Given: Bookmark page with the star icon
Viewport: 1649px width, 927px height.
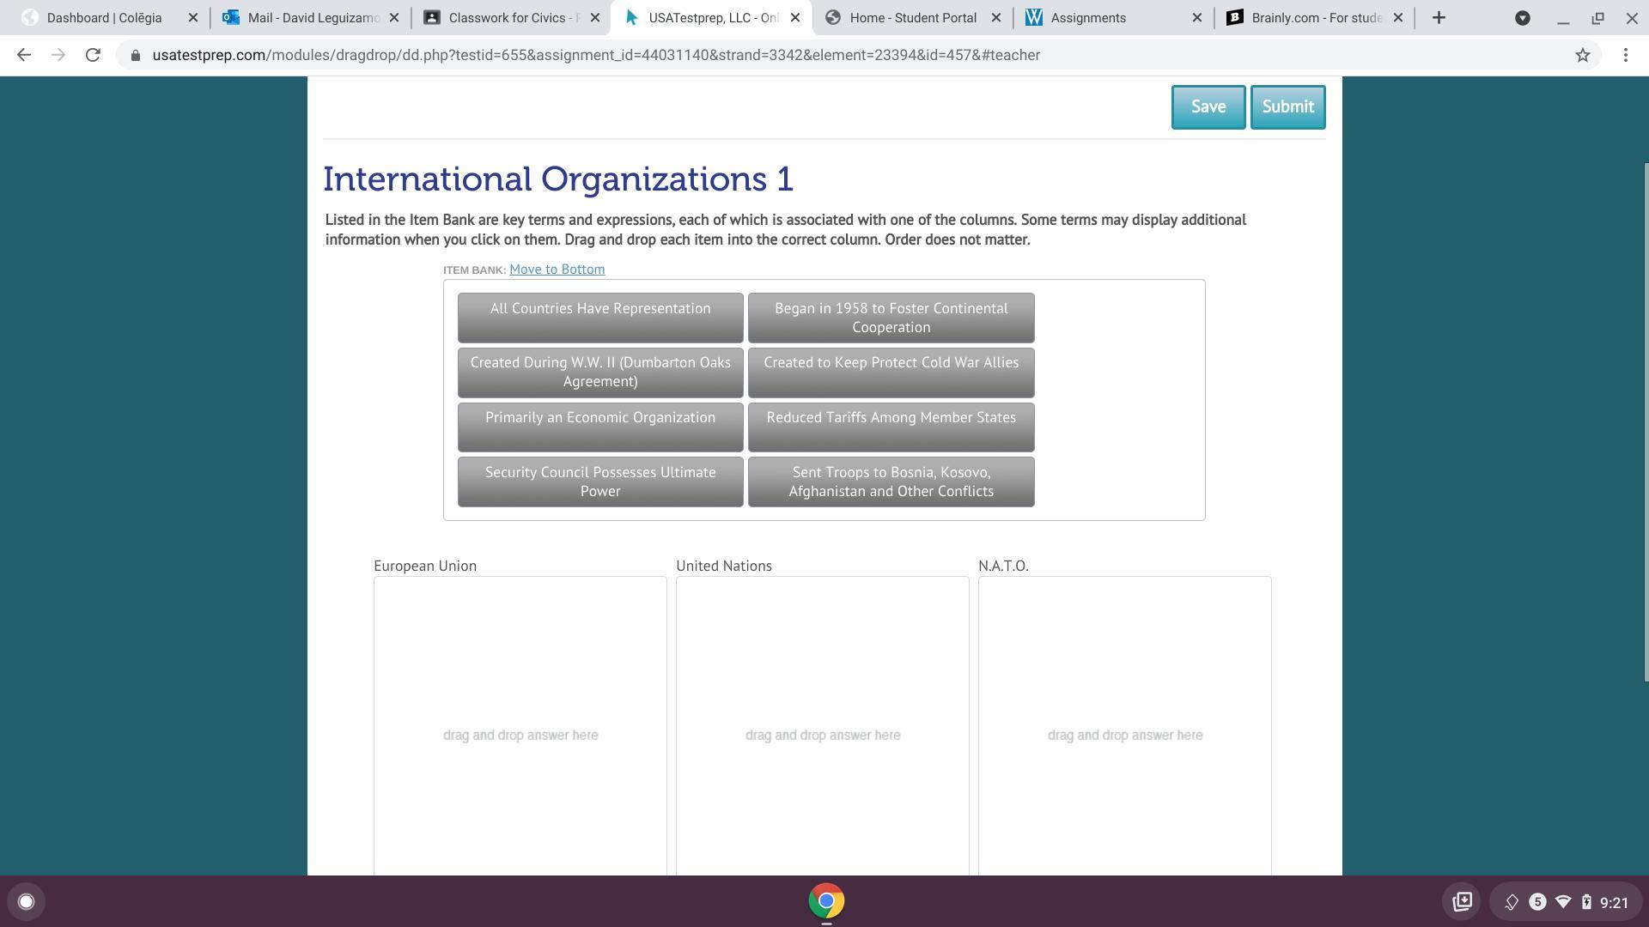Looking at the screenshot, I should click(1582, 55).
